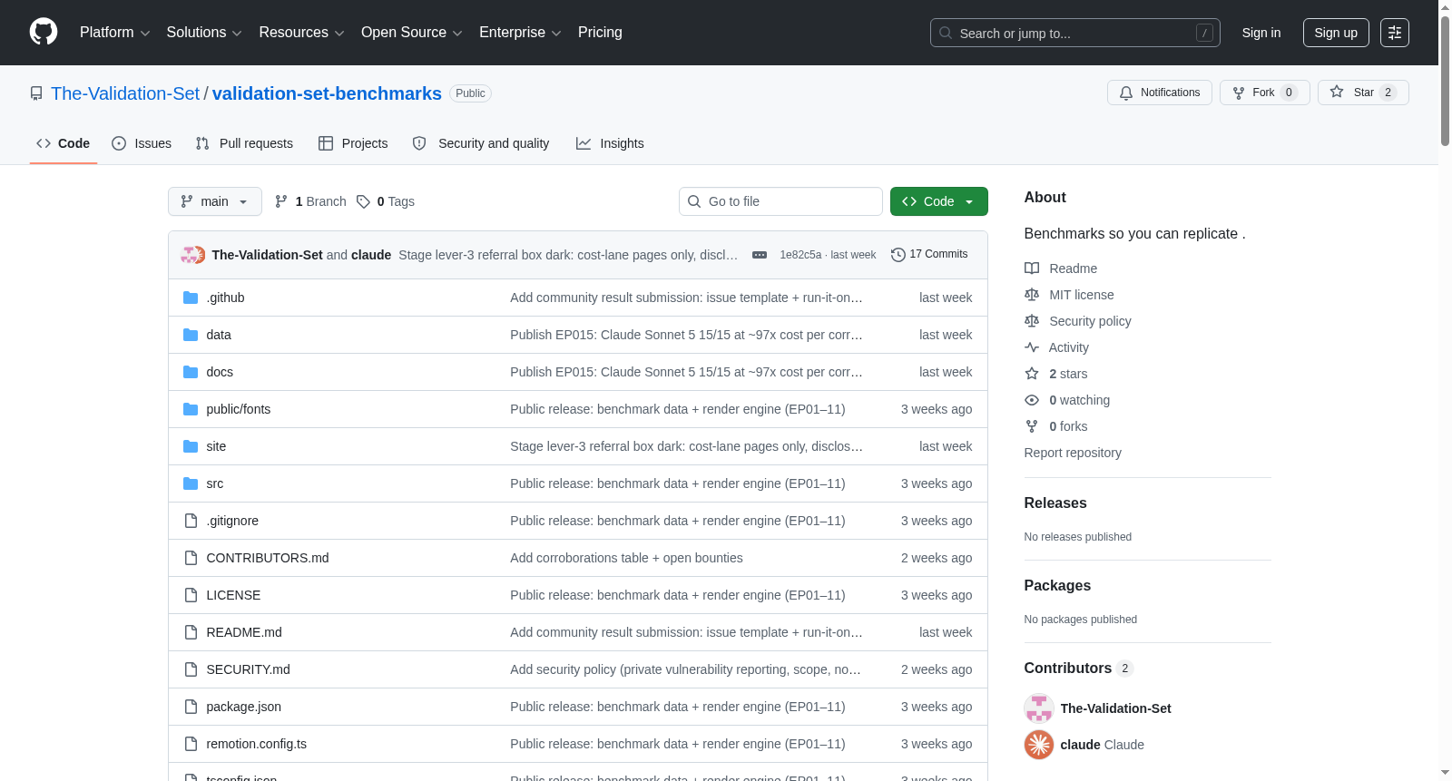Click the claude contributor avatar

pos(1039,745)
